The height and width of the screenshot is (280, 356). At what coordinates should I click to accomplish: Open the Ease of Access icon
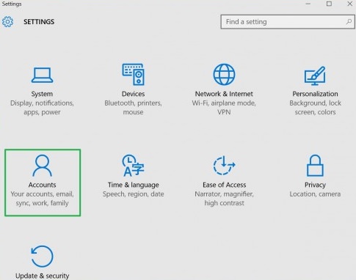[x=224, y=166]
